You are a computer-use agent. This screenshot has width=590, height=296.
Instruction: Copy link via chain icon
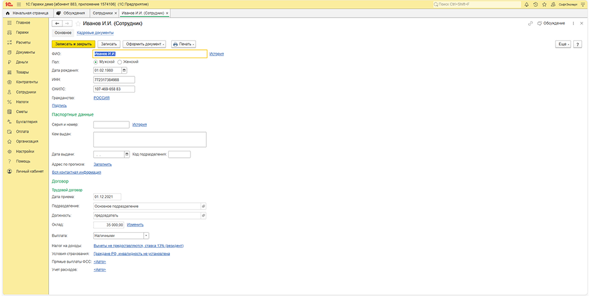coord(531,23)
